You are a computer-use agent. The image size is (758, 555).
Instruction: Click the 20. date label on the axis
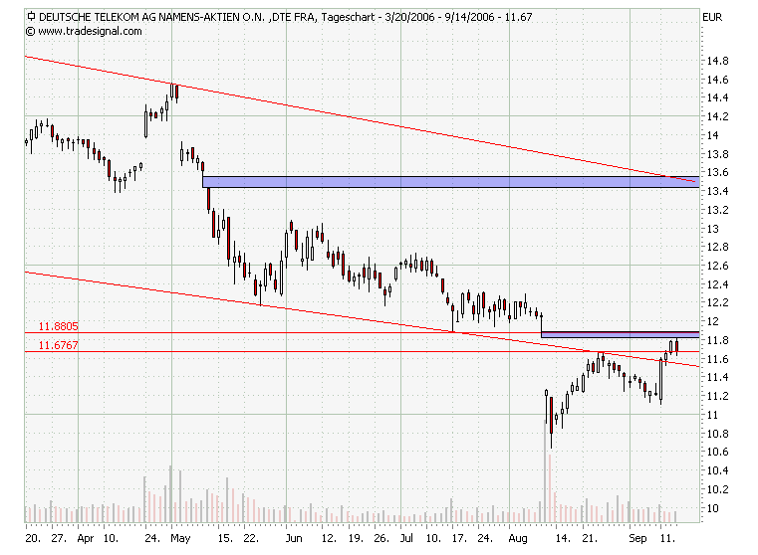point(33,539)
